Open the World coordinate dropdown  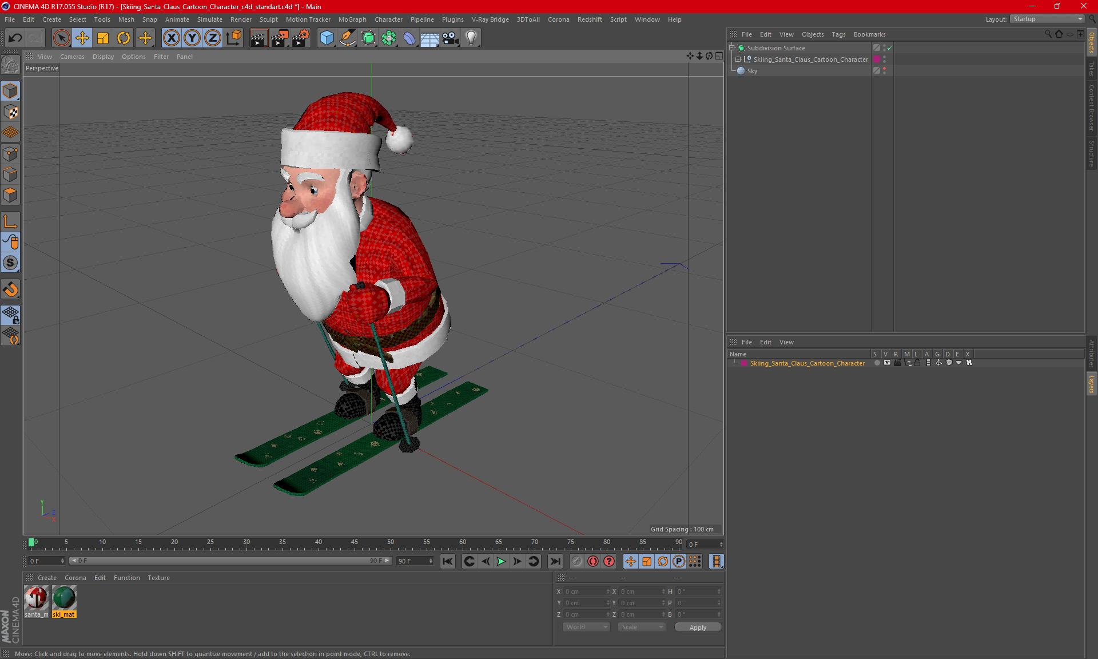[x=586, y=627]
